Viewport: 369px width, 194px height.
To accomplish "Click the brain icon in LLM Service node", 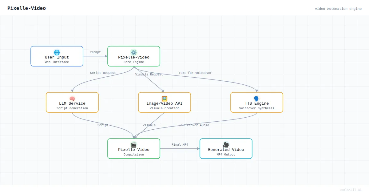I will 72,99.
